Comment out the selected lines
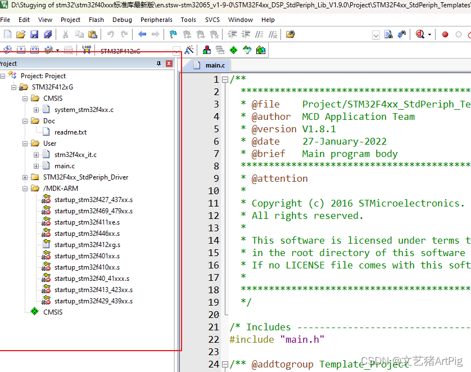The width and height of the screenshot is (471, 372). coord(259,34)
